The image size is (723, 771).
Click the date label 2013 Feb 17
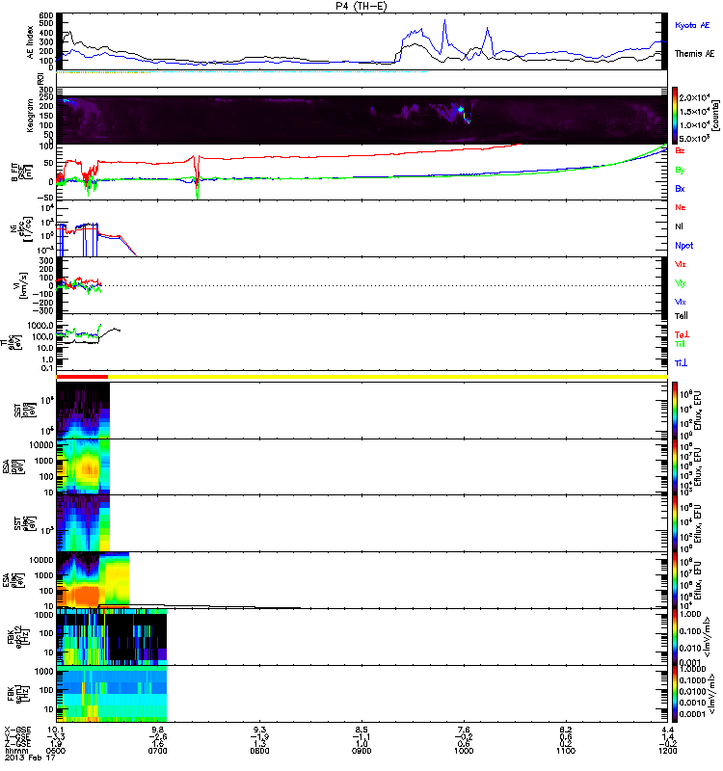point(30,758)
